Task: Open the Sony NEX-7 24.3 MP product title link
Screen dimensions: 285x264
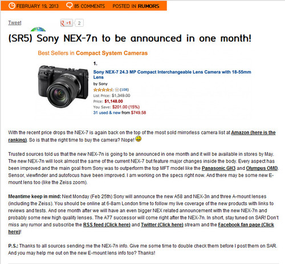Action: (172, 75)
